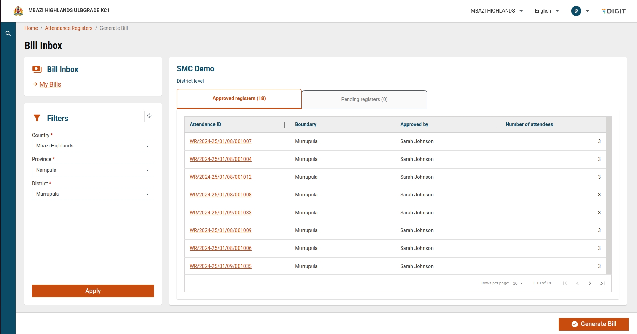Open the English language selector
This screenshot has width=637, height=334.
pos(547,11)
